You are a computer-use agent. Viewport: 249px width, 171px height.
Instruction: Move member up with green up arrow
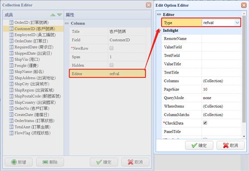click(x=53, y=15)
